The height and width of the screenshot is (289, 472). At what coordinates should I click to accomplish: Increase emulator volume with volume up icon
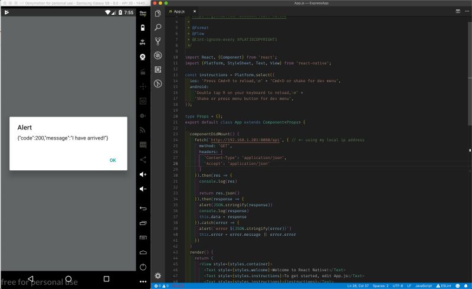[143, 174]
